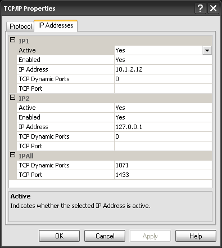Click IP2 IP Address value 127.0.0.1
Image resolution: width=222 pixels, height=248 pixels.
pos(163,127)
